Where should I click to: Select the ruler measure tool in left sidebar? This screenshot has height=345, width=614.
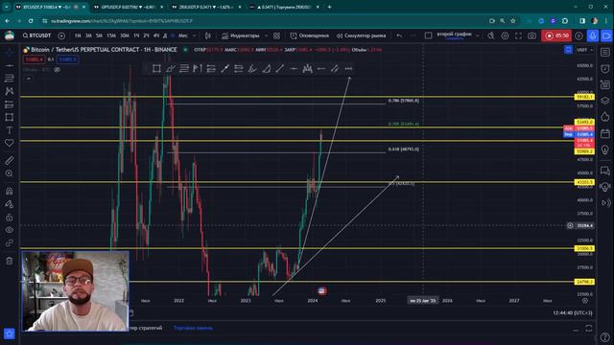point(10,160)
